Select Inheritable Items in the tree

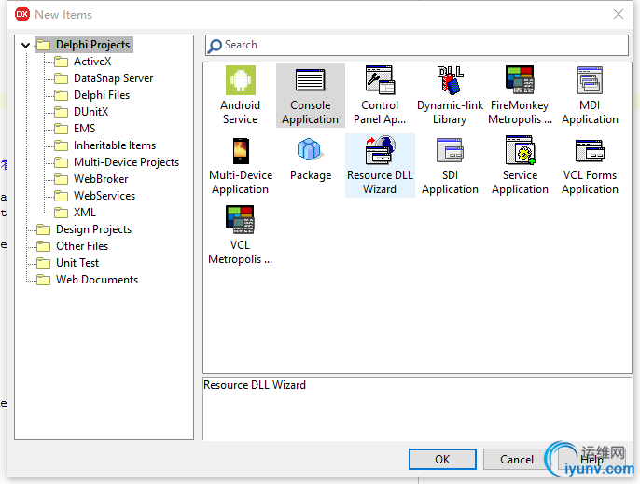point(114,145)
